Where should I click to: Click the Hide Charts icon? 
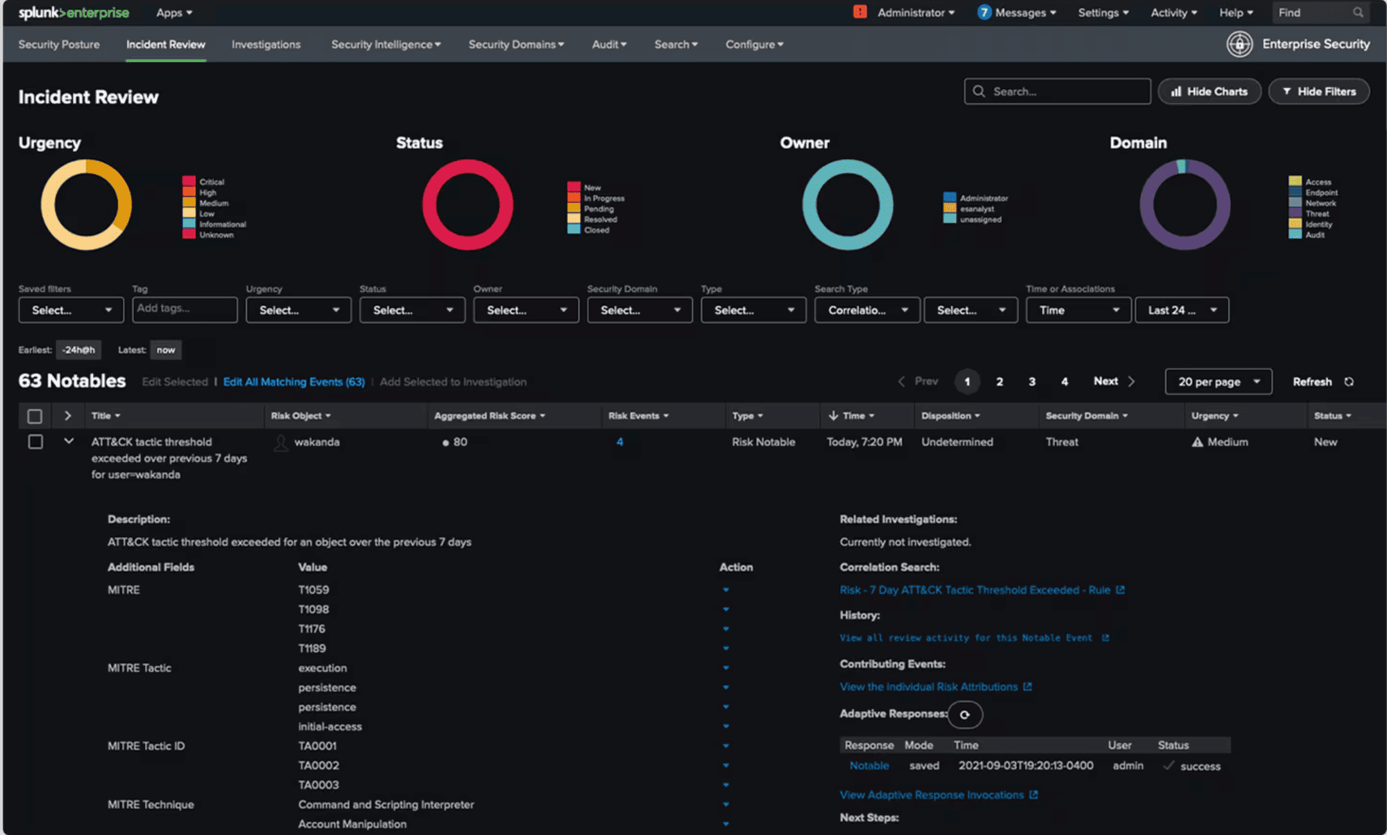tap(1177, 92)
